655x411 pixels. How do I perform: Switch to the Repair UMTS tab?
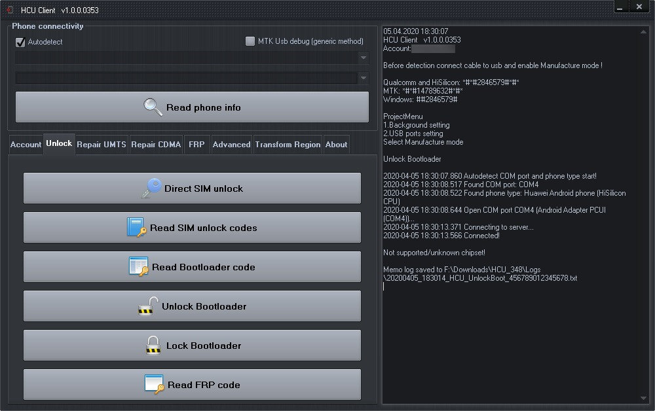coord(102,145)
